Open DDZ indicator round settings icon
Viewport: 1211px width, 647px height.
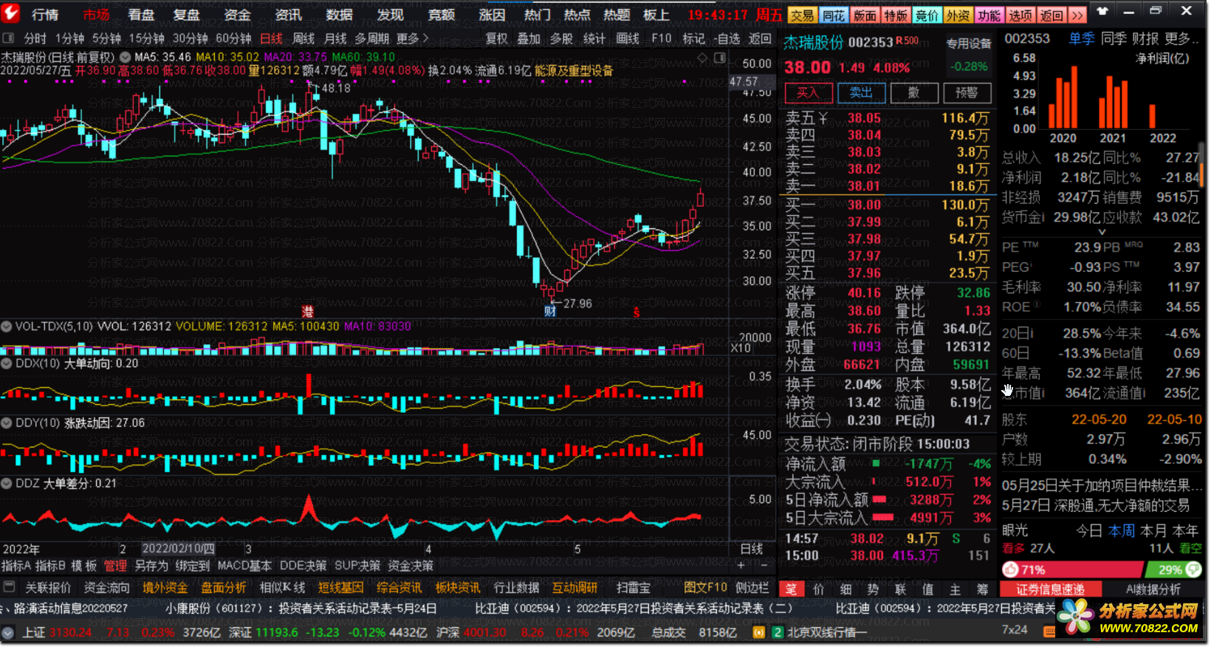tap(7, 483)
